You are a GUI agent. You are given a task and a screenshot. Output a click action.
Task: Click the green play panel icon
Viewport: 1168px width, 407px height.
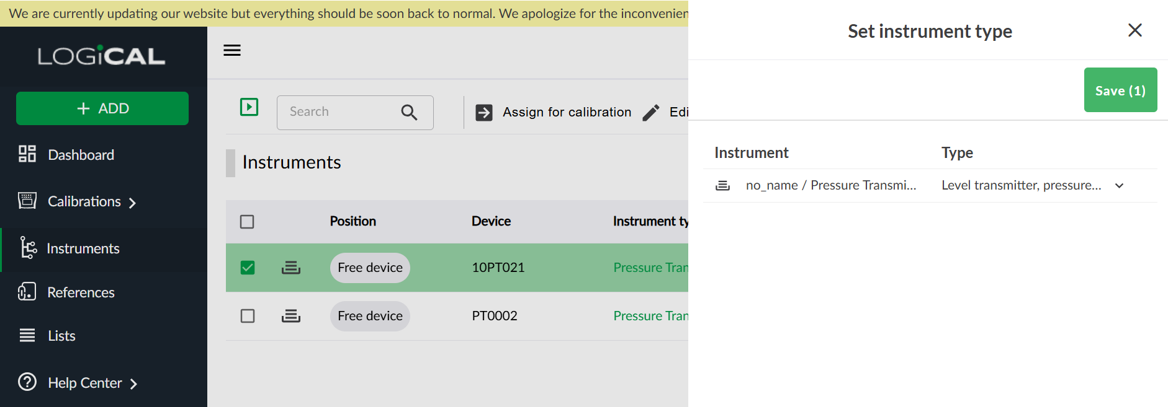[249, 107]
